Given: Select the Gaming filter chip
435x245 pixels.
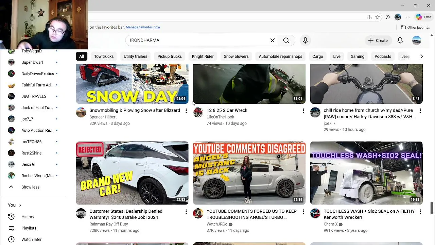Looking at the screenshot, I should point(358,56).
